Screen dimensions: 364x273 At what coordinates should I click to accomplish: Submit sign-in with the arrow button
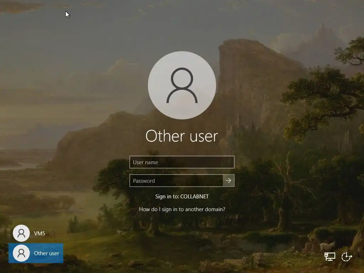229,181
